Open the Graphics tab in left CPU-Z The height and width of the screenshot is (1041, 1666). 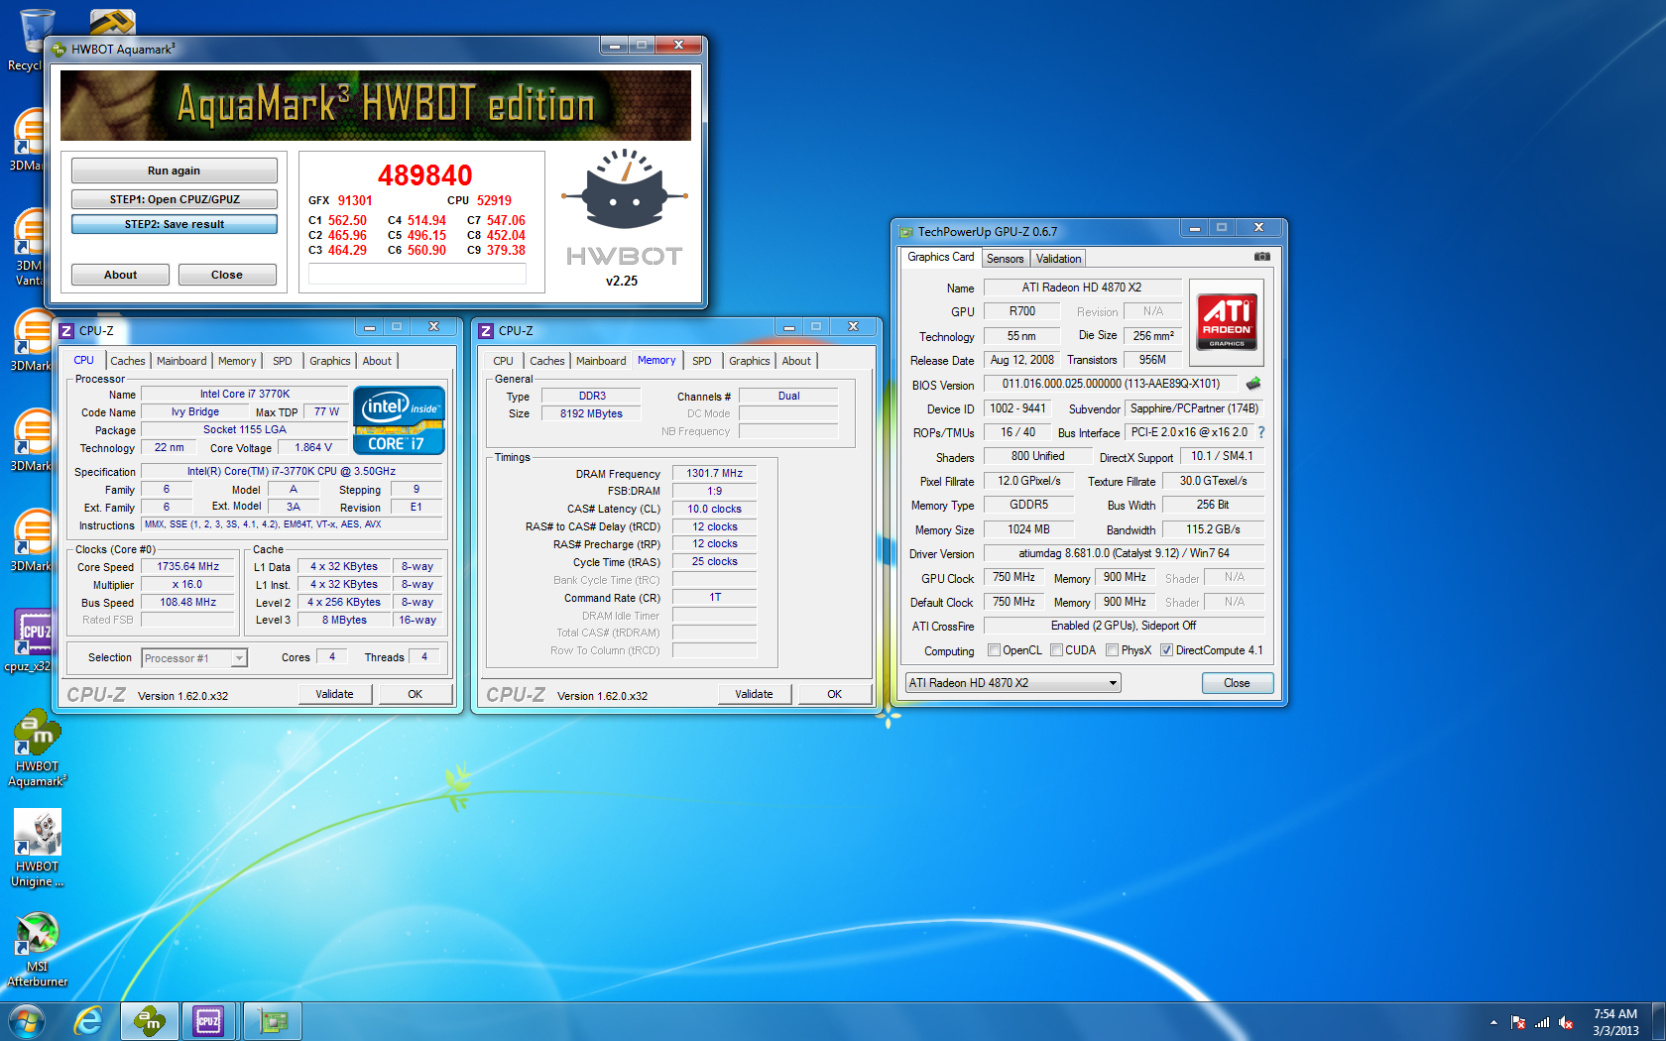click(x=330, y=361)
